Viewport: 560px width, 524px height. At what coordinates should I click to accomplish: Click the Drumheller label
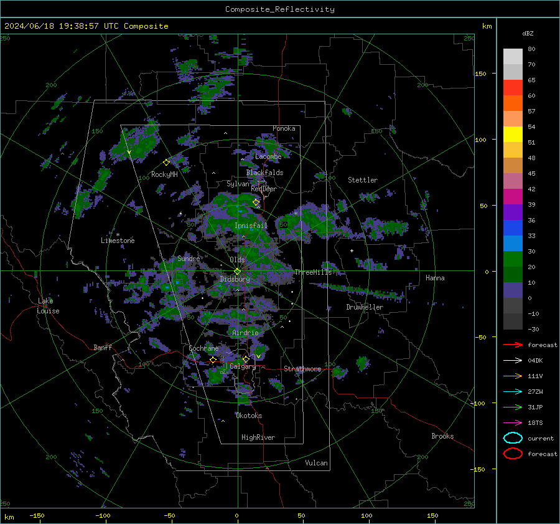[x=365, y=307]
